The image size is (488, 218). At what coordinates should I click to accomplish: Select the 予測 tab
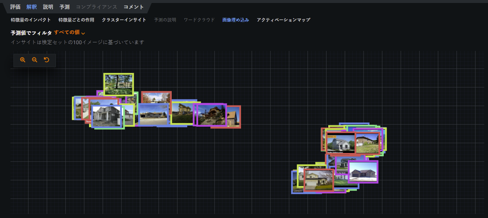coord(64,7)
